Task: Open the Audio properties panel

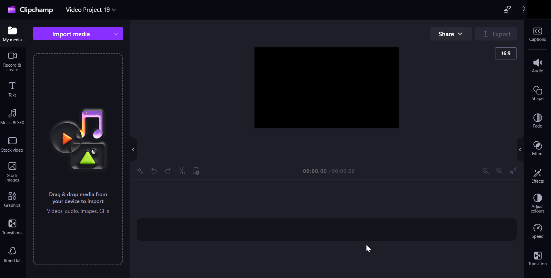Action: (x=537, y=66)
